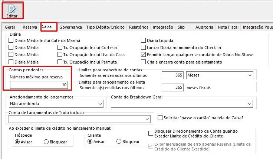Check Tx. Ocupação Inclui Uso da Casa
This screenshot has width=273, height=159.
pos(60,55)
